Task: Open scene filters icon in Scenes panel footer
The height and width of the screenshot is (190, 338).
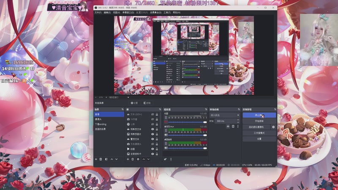Action: [106, 159]
